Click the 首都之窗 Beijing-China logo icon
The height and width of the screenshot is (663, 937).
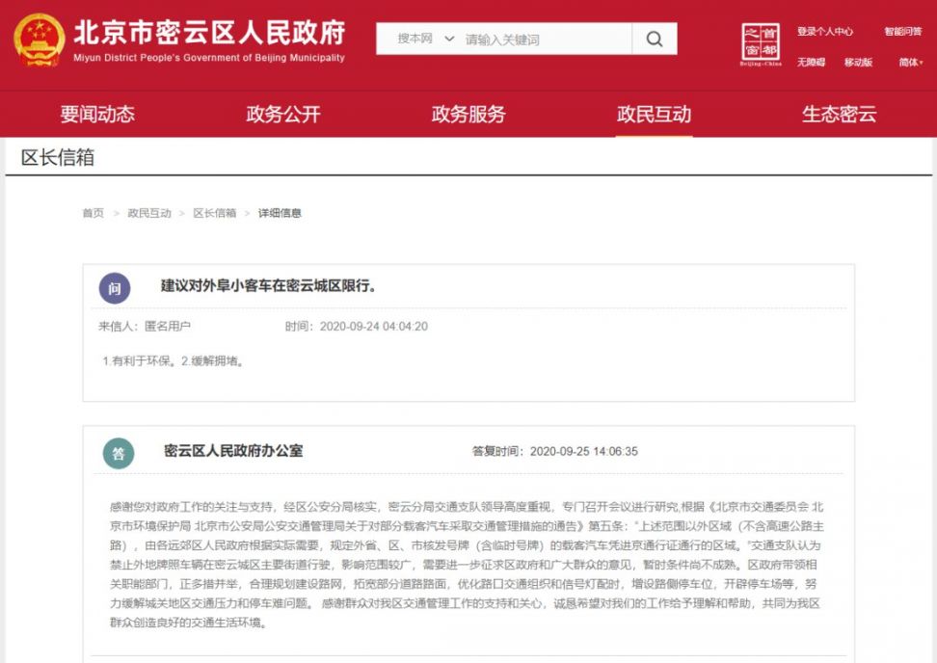point(761,40)
